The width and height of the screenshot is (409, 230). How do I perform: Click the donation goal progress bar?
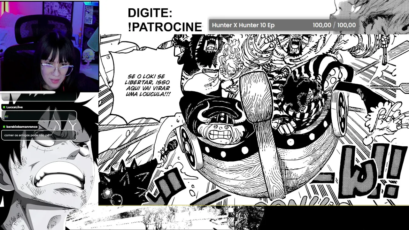(284, 25)
